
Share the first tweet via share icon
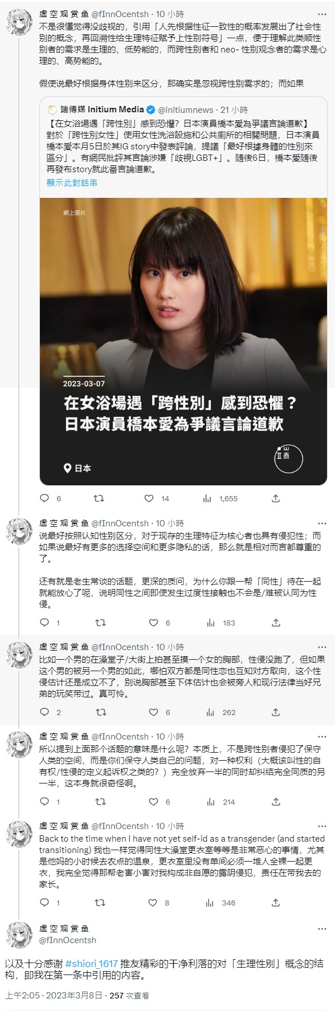[x=276, y=498]
